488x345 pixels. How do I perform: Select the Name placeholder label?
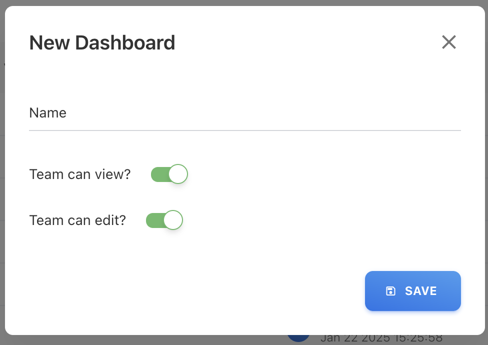tap(48, 113)
